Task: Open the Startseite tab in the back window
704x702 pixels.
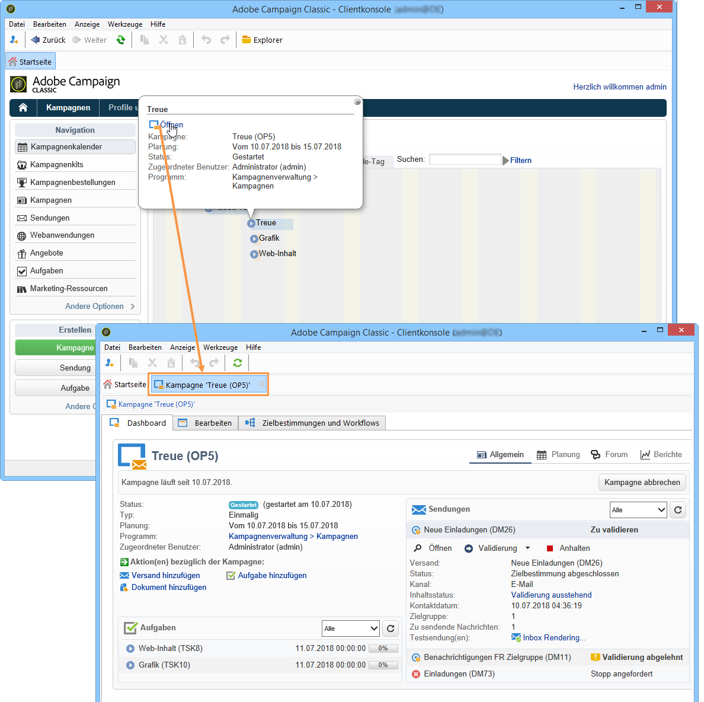Action: point(31,62)
